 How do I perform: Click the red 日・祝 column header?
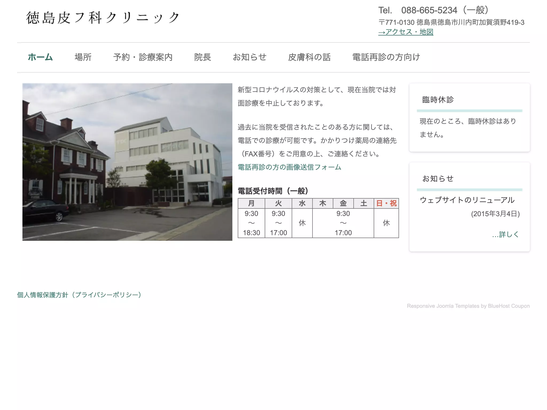[x=386, y=203]
